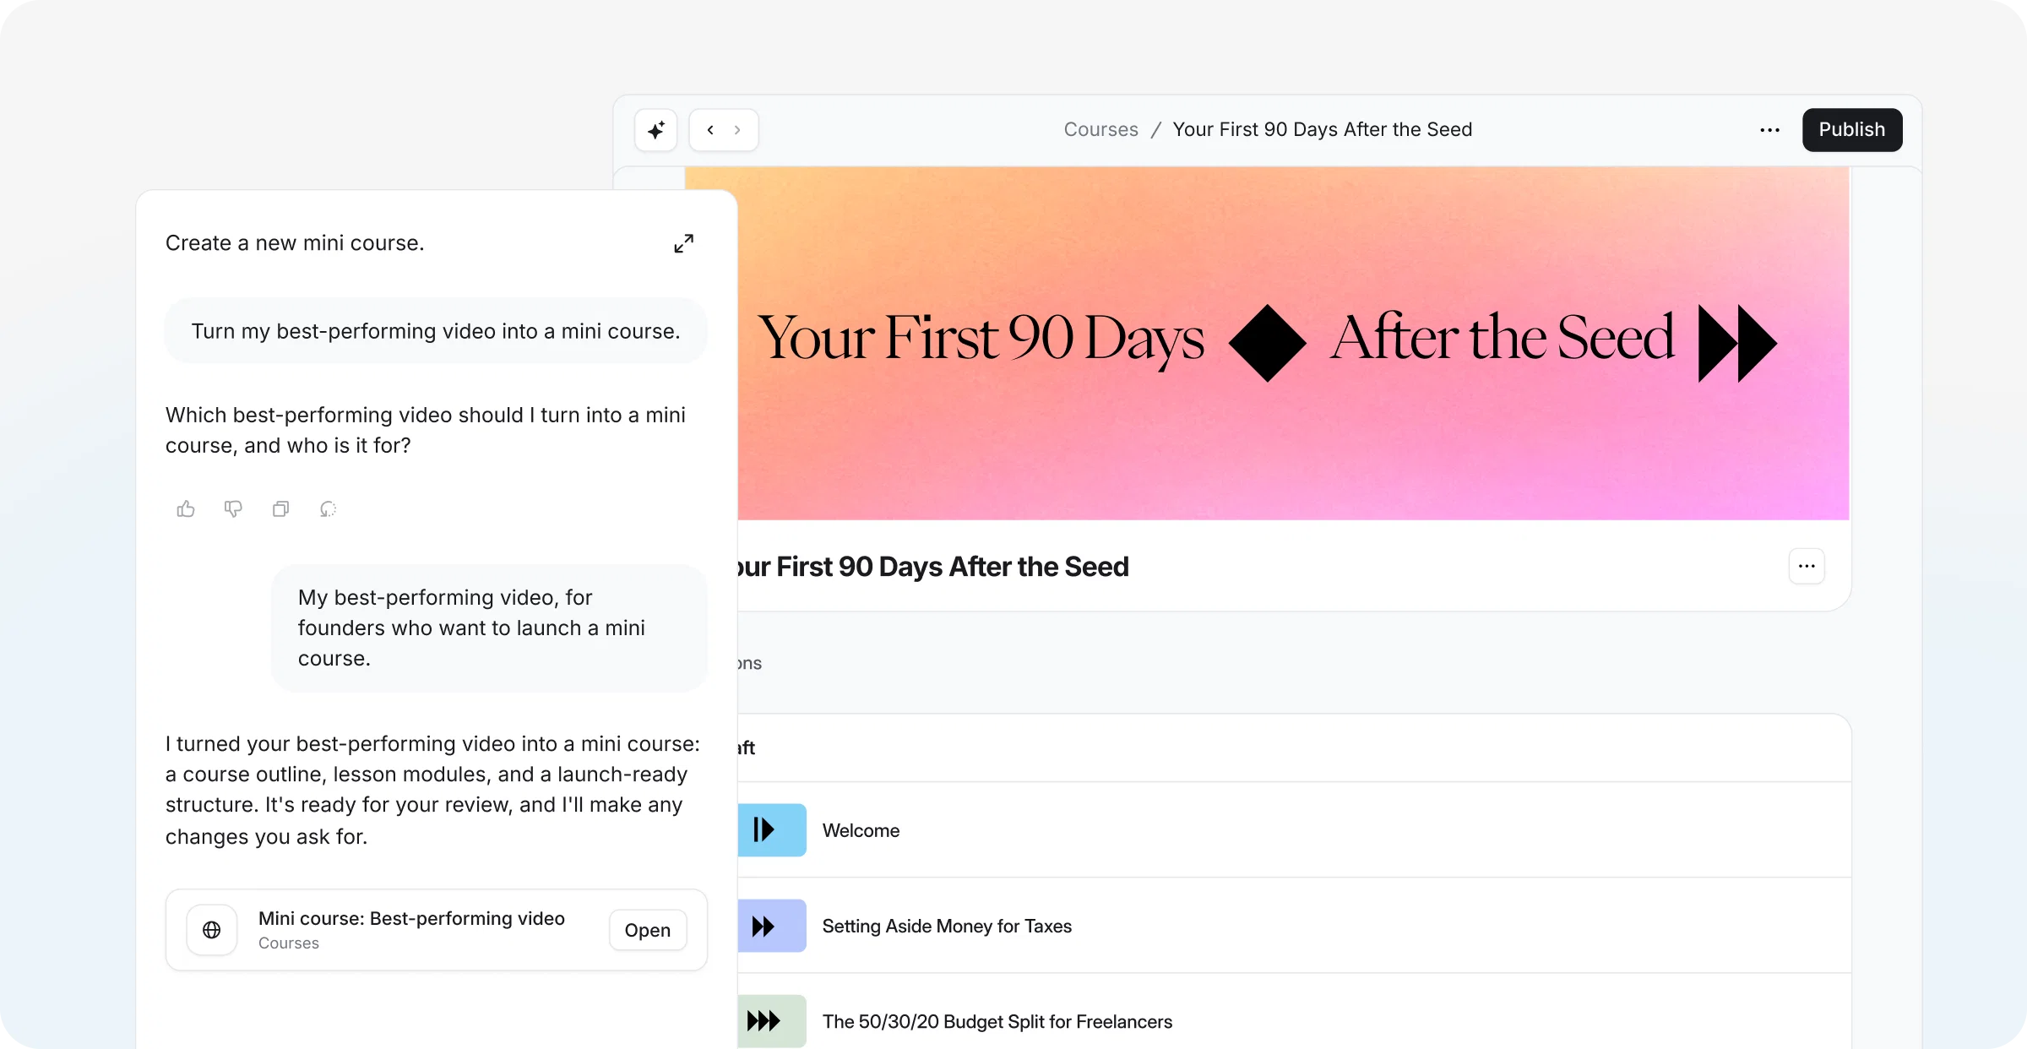Select the founders reply message bubble

click(x=489, y=628)
